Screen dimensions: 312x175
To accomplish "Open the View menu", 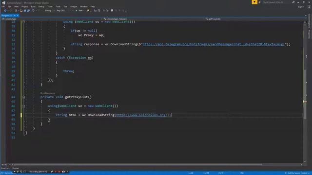I will pos(16,7).
